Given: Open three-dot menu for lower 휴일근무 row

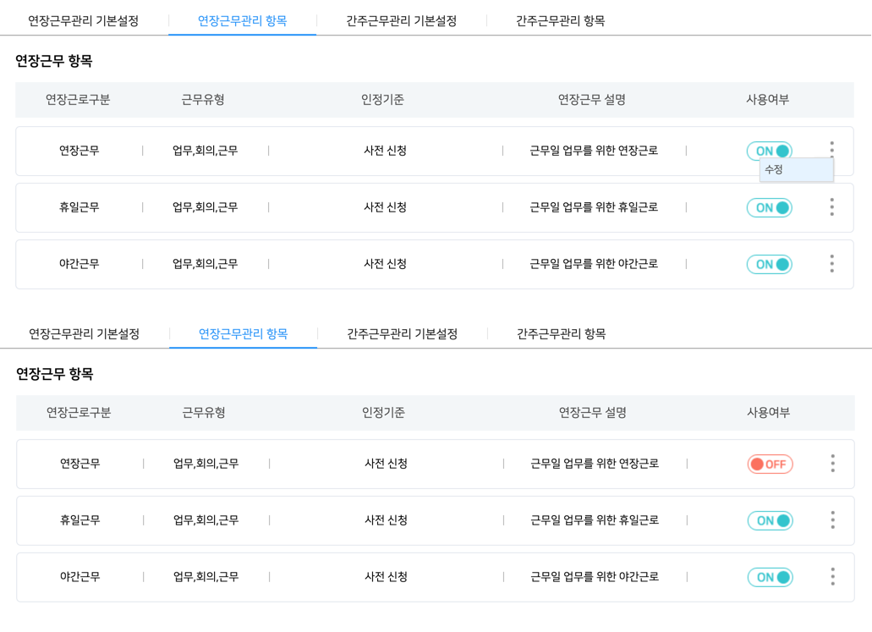Looking at the screenshot, I should click(x=832, y=520).
